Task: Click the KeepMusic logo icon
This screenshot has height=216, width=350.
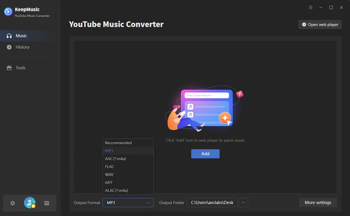Action: 8,12
